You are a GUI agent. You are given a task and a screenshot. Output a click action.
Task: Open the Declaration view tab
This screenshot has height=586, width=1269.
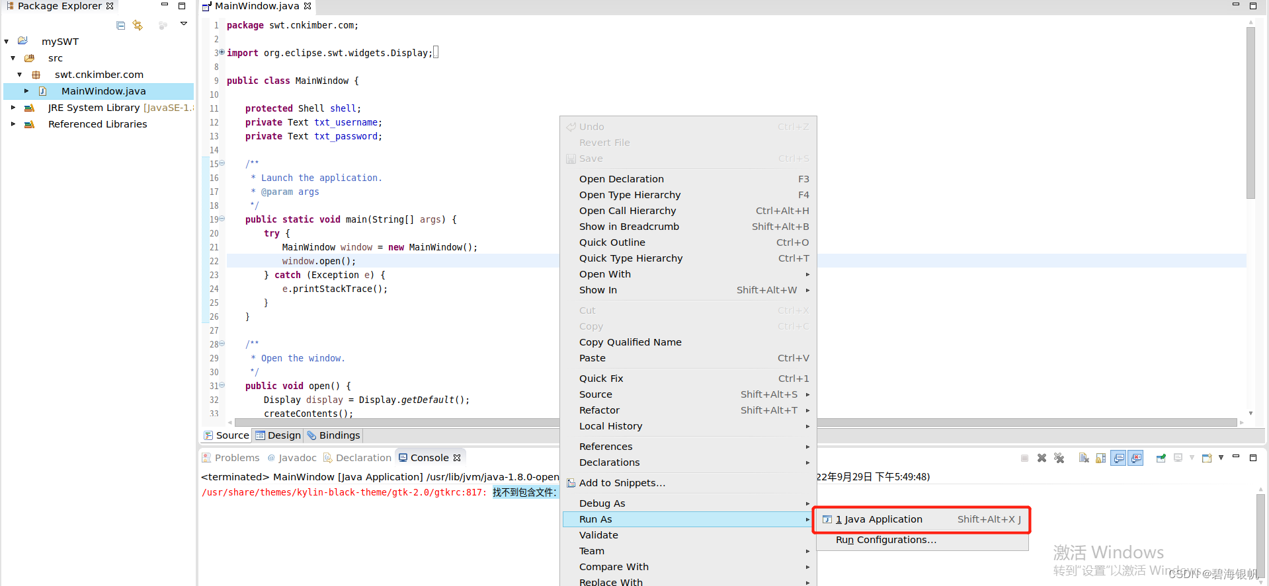point(357,458)
